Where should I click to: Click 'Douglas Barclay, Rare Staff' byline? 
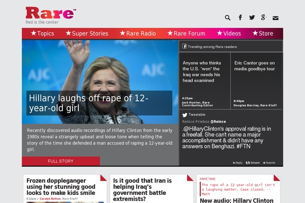255,105
